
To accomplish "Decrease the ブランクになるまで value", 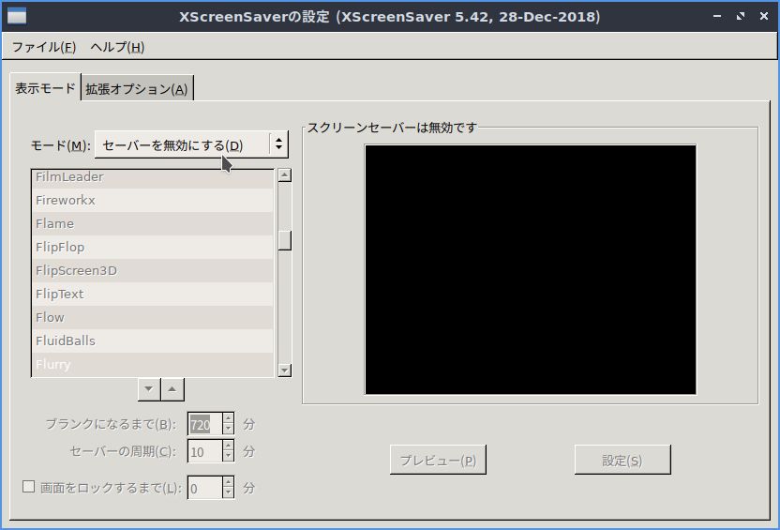I will [229, 430].
